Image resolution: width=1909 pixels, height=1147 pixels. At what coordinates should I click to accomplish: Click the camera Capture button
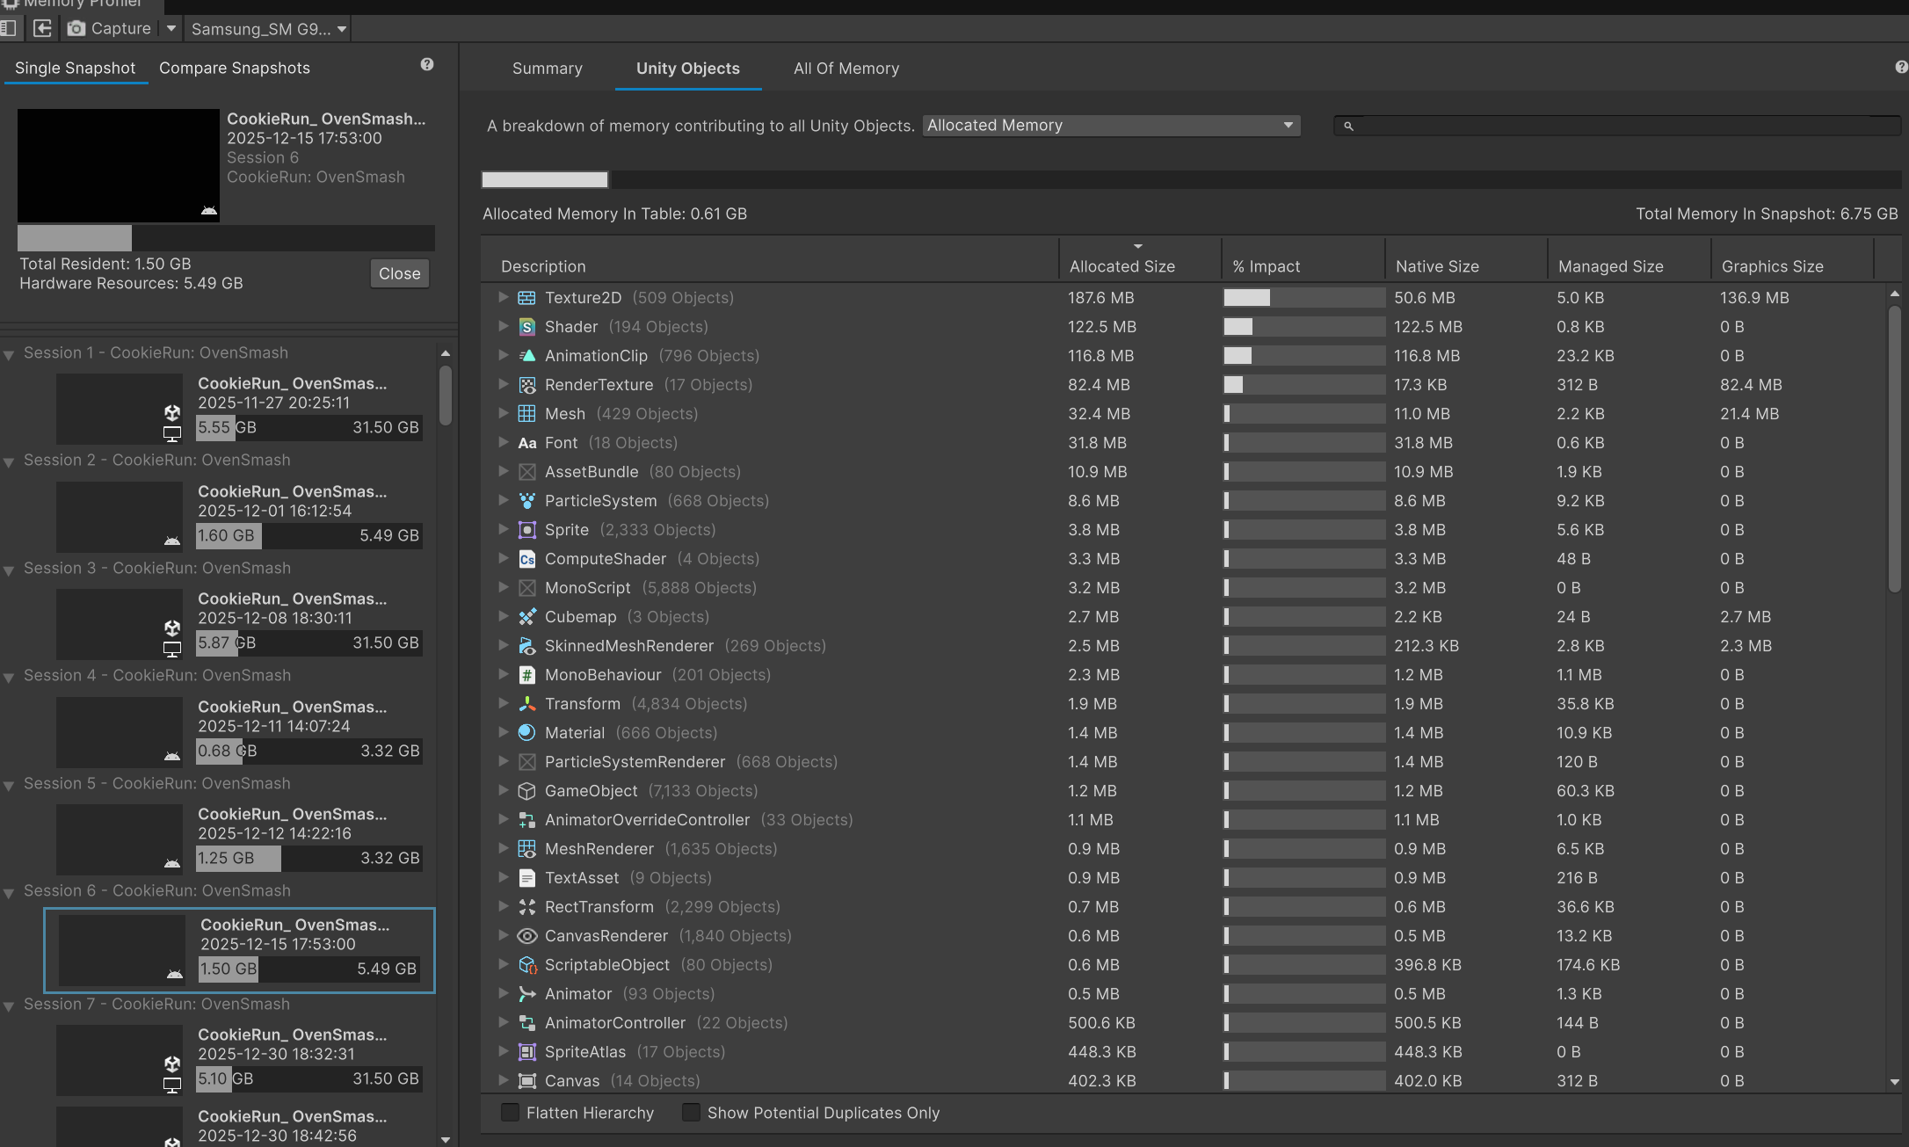(111, 29)
